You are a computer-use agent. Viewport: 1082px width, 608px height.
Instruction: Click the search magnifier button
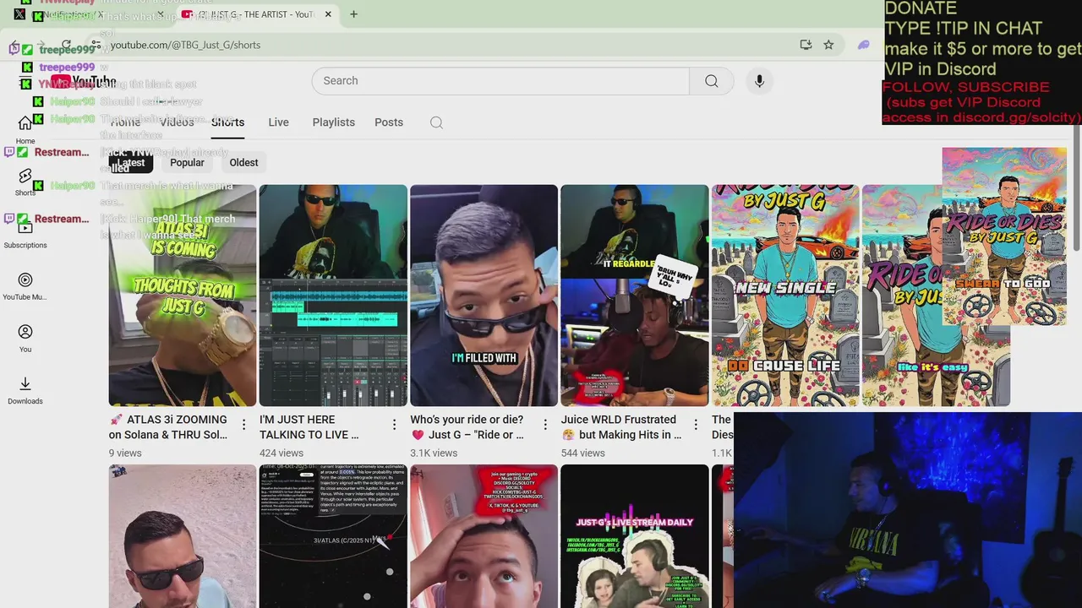711,81
